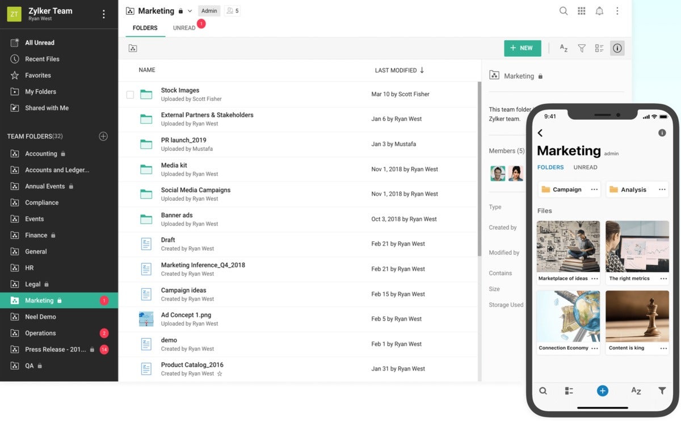Open the Zylker Team options menu
Screen dimensions: 681x421
(x=103, y=14)
